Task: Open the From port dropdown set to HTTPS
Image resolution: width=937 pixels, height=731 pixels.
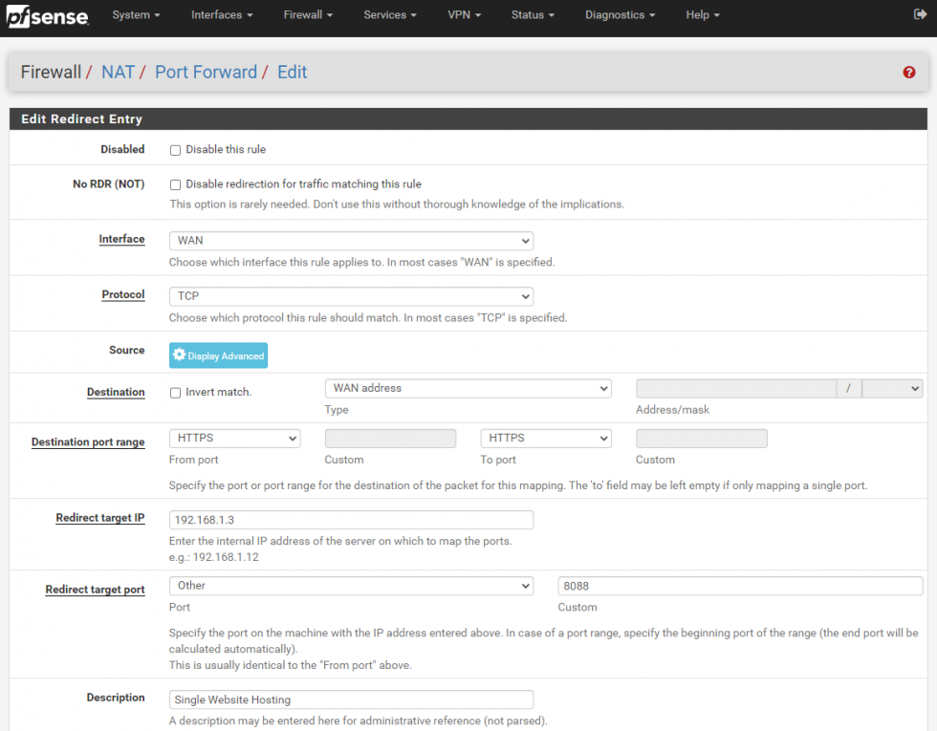Action: tap(234, 438)
